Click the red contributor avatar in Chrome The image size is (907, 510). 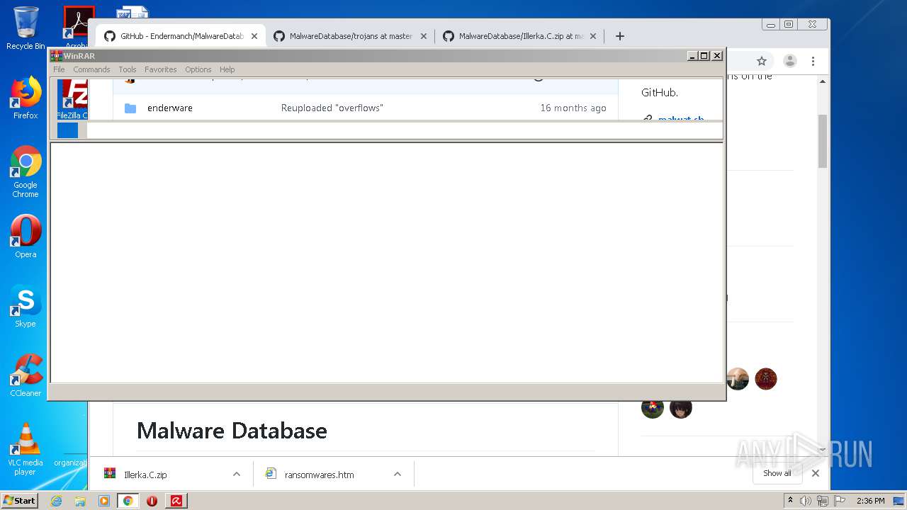coord(766,379)
